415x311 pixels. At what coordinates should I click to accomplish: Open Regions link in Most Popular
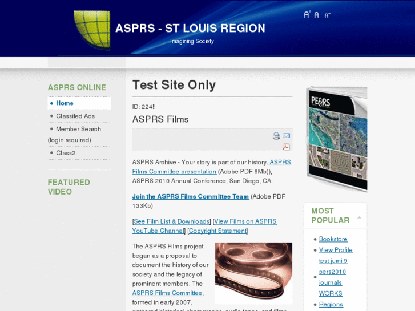click(331, 305)
